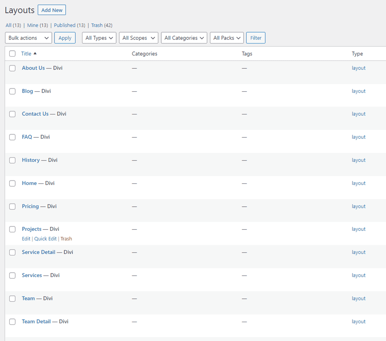Expand the All Types filter dropdown
This screenshot has height=341, width=386.
pos(99,38)
